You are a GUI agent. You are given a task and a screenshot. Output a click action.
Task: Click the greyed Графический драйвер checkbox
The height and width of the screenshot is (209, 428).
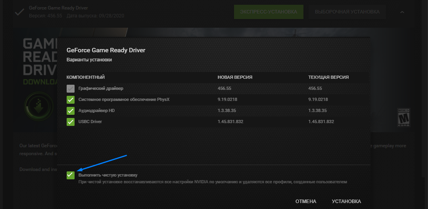(71, 88)
